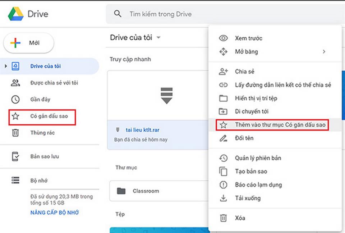
Task: Click the Xem trước eye icon
Action: pos(223,38)
